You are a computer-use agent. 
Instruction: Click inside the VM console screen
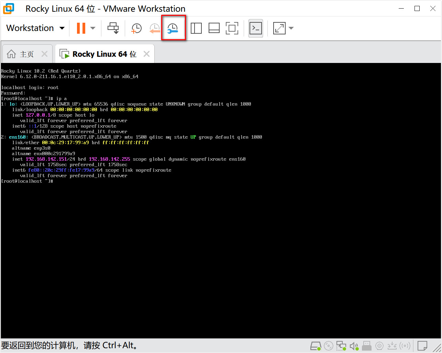[221, 201]
